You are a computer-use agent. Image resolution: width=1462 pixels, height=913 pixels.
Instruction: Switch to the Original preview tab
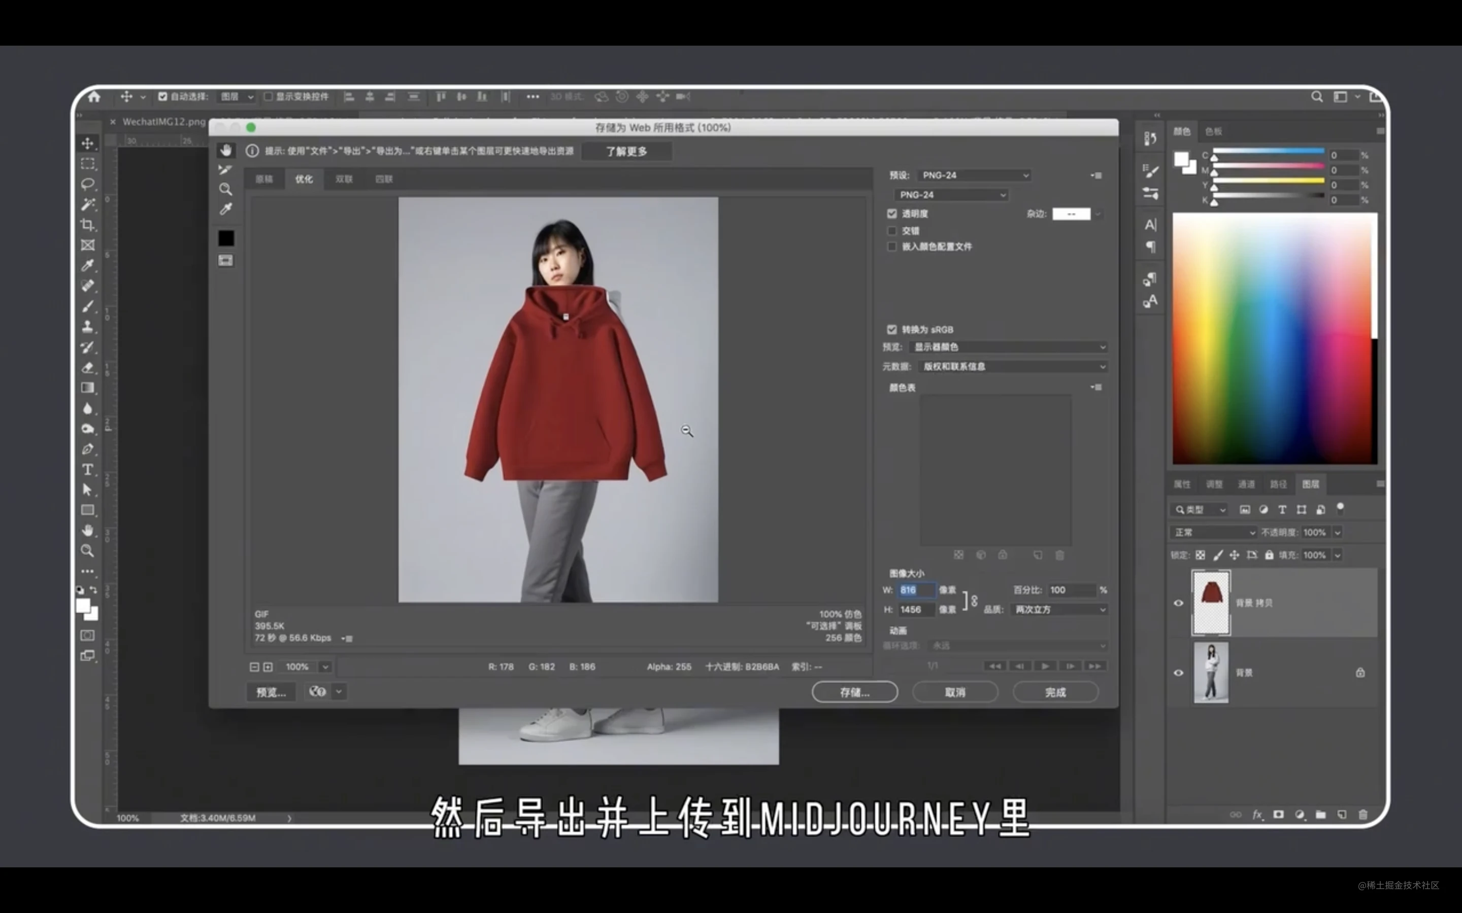264,180
